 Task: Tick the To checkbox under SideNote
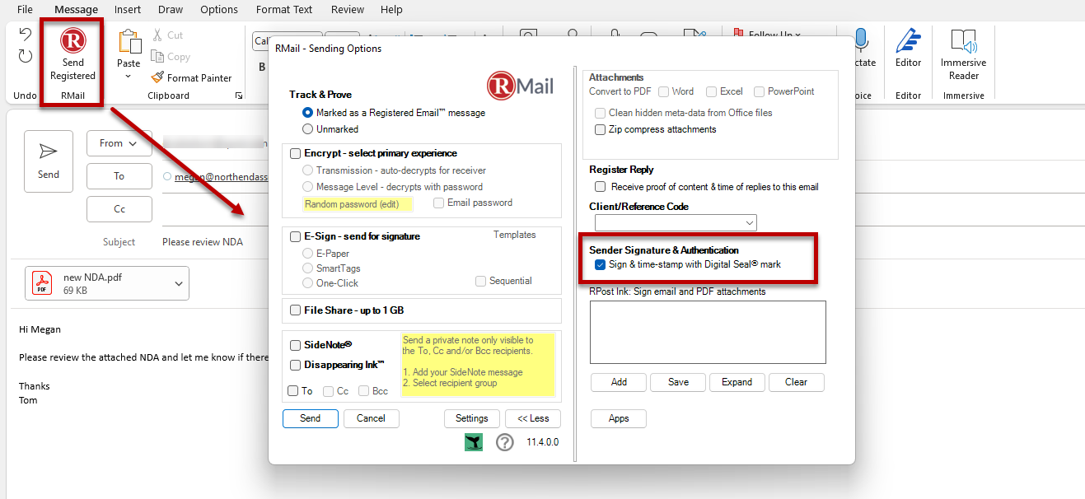(293, 391)
